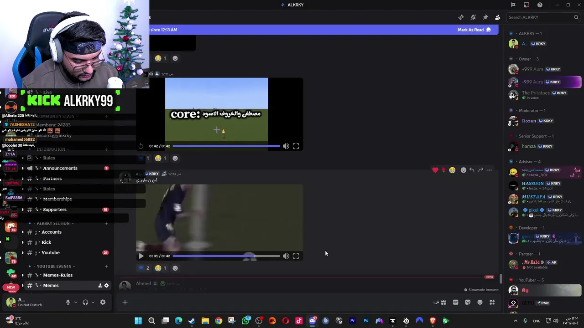Forward the hovered message
The width and height of the screenshot is (584, 328).
pos(480,170)
